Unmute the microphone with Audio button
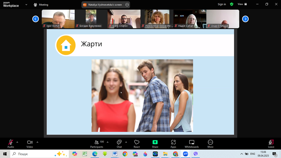Screen dimensions: 281x158 [11, 144]
